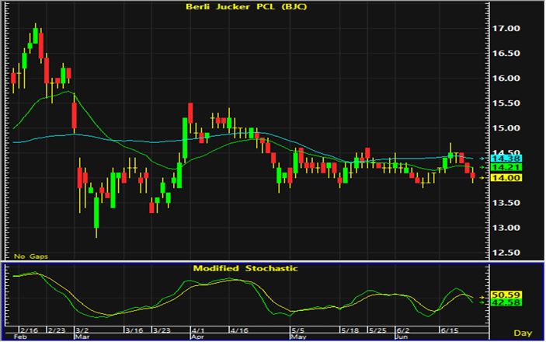Viewport: 546px width, 342px height.
Task: Click the 3/2 date marker
Action: tap(82, 330)
